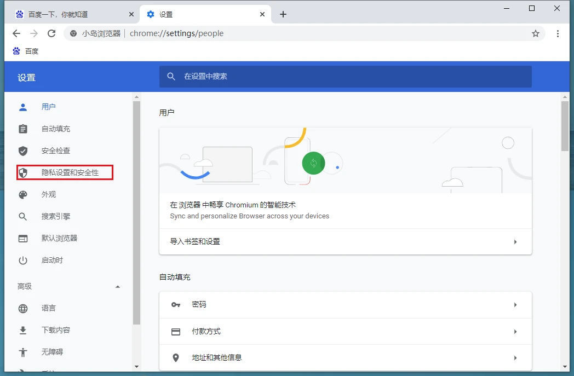Open 密码 settings via right arrow
Screen dimensions: 574x376
coord(515,305)
